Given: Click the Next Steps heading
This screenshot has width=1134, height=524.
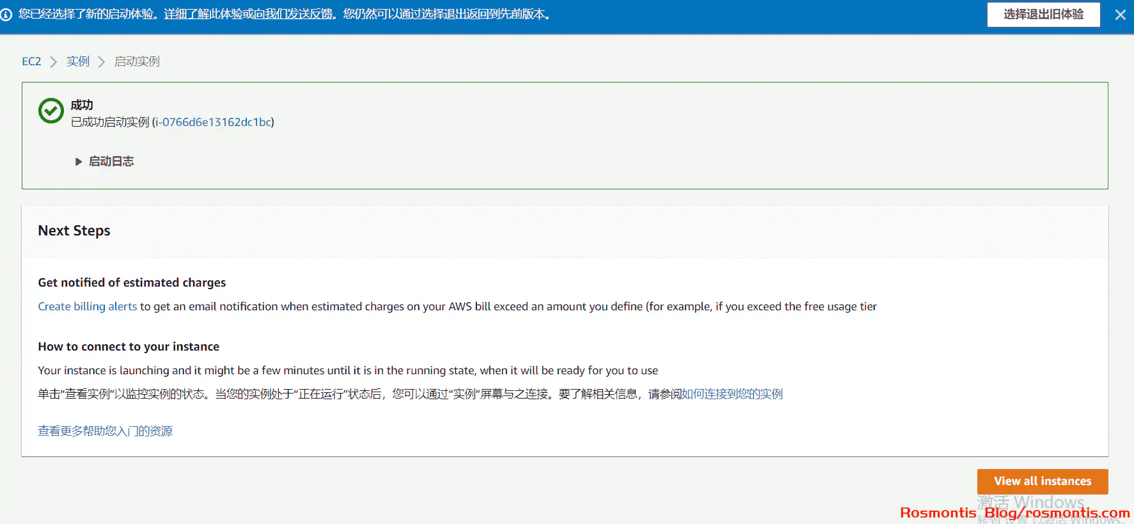Looking at the screenshot, I should click(x=74, y=230).
